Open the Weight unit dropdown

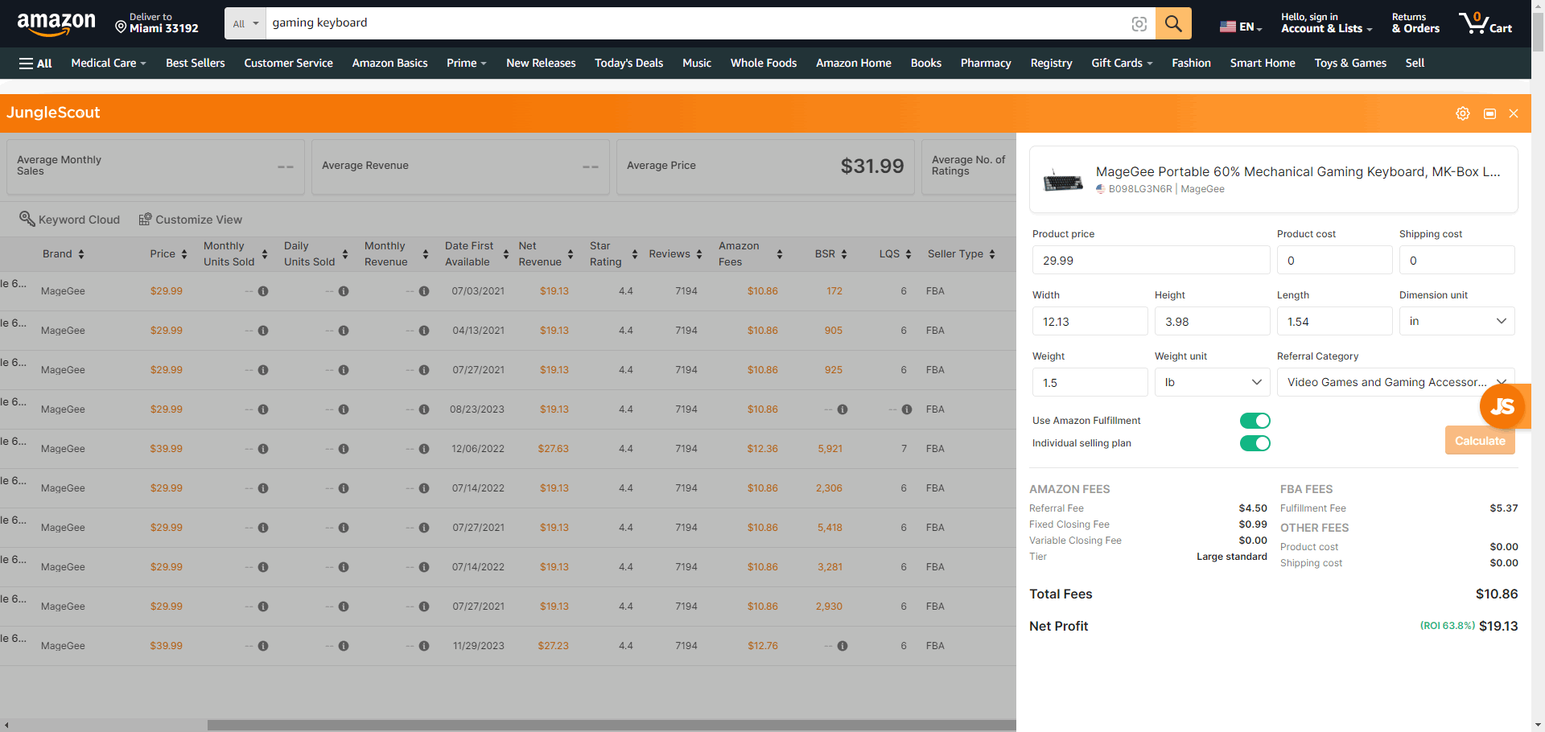1213,382
